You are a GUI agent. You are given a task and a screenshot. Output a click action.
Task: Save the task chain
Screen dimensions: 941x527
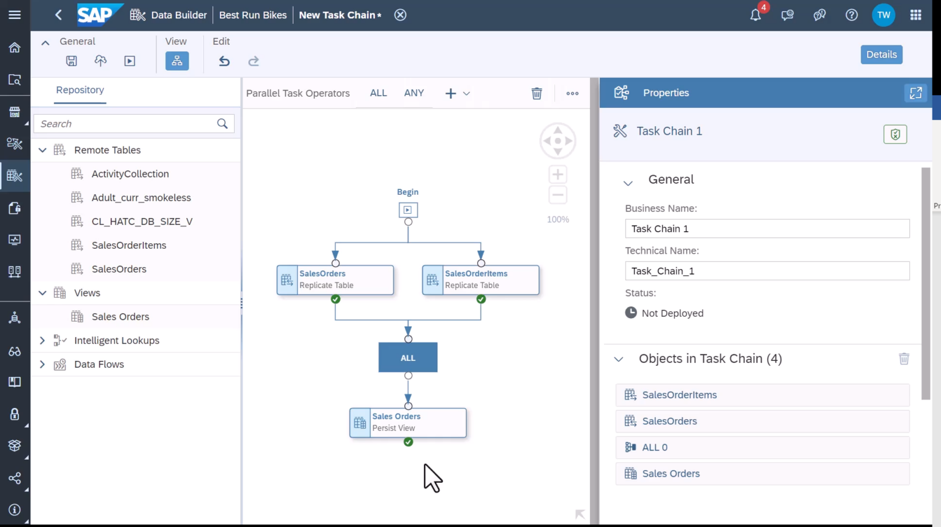coord(71,61)
